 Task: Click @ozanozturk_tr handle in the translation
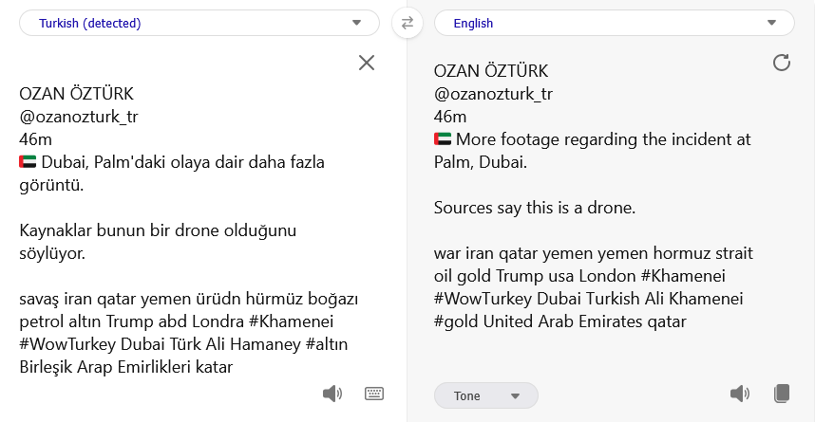pos(493,94)
